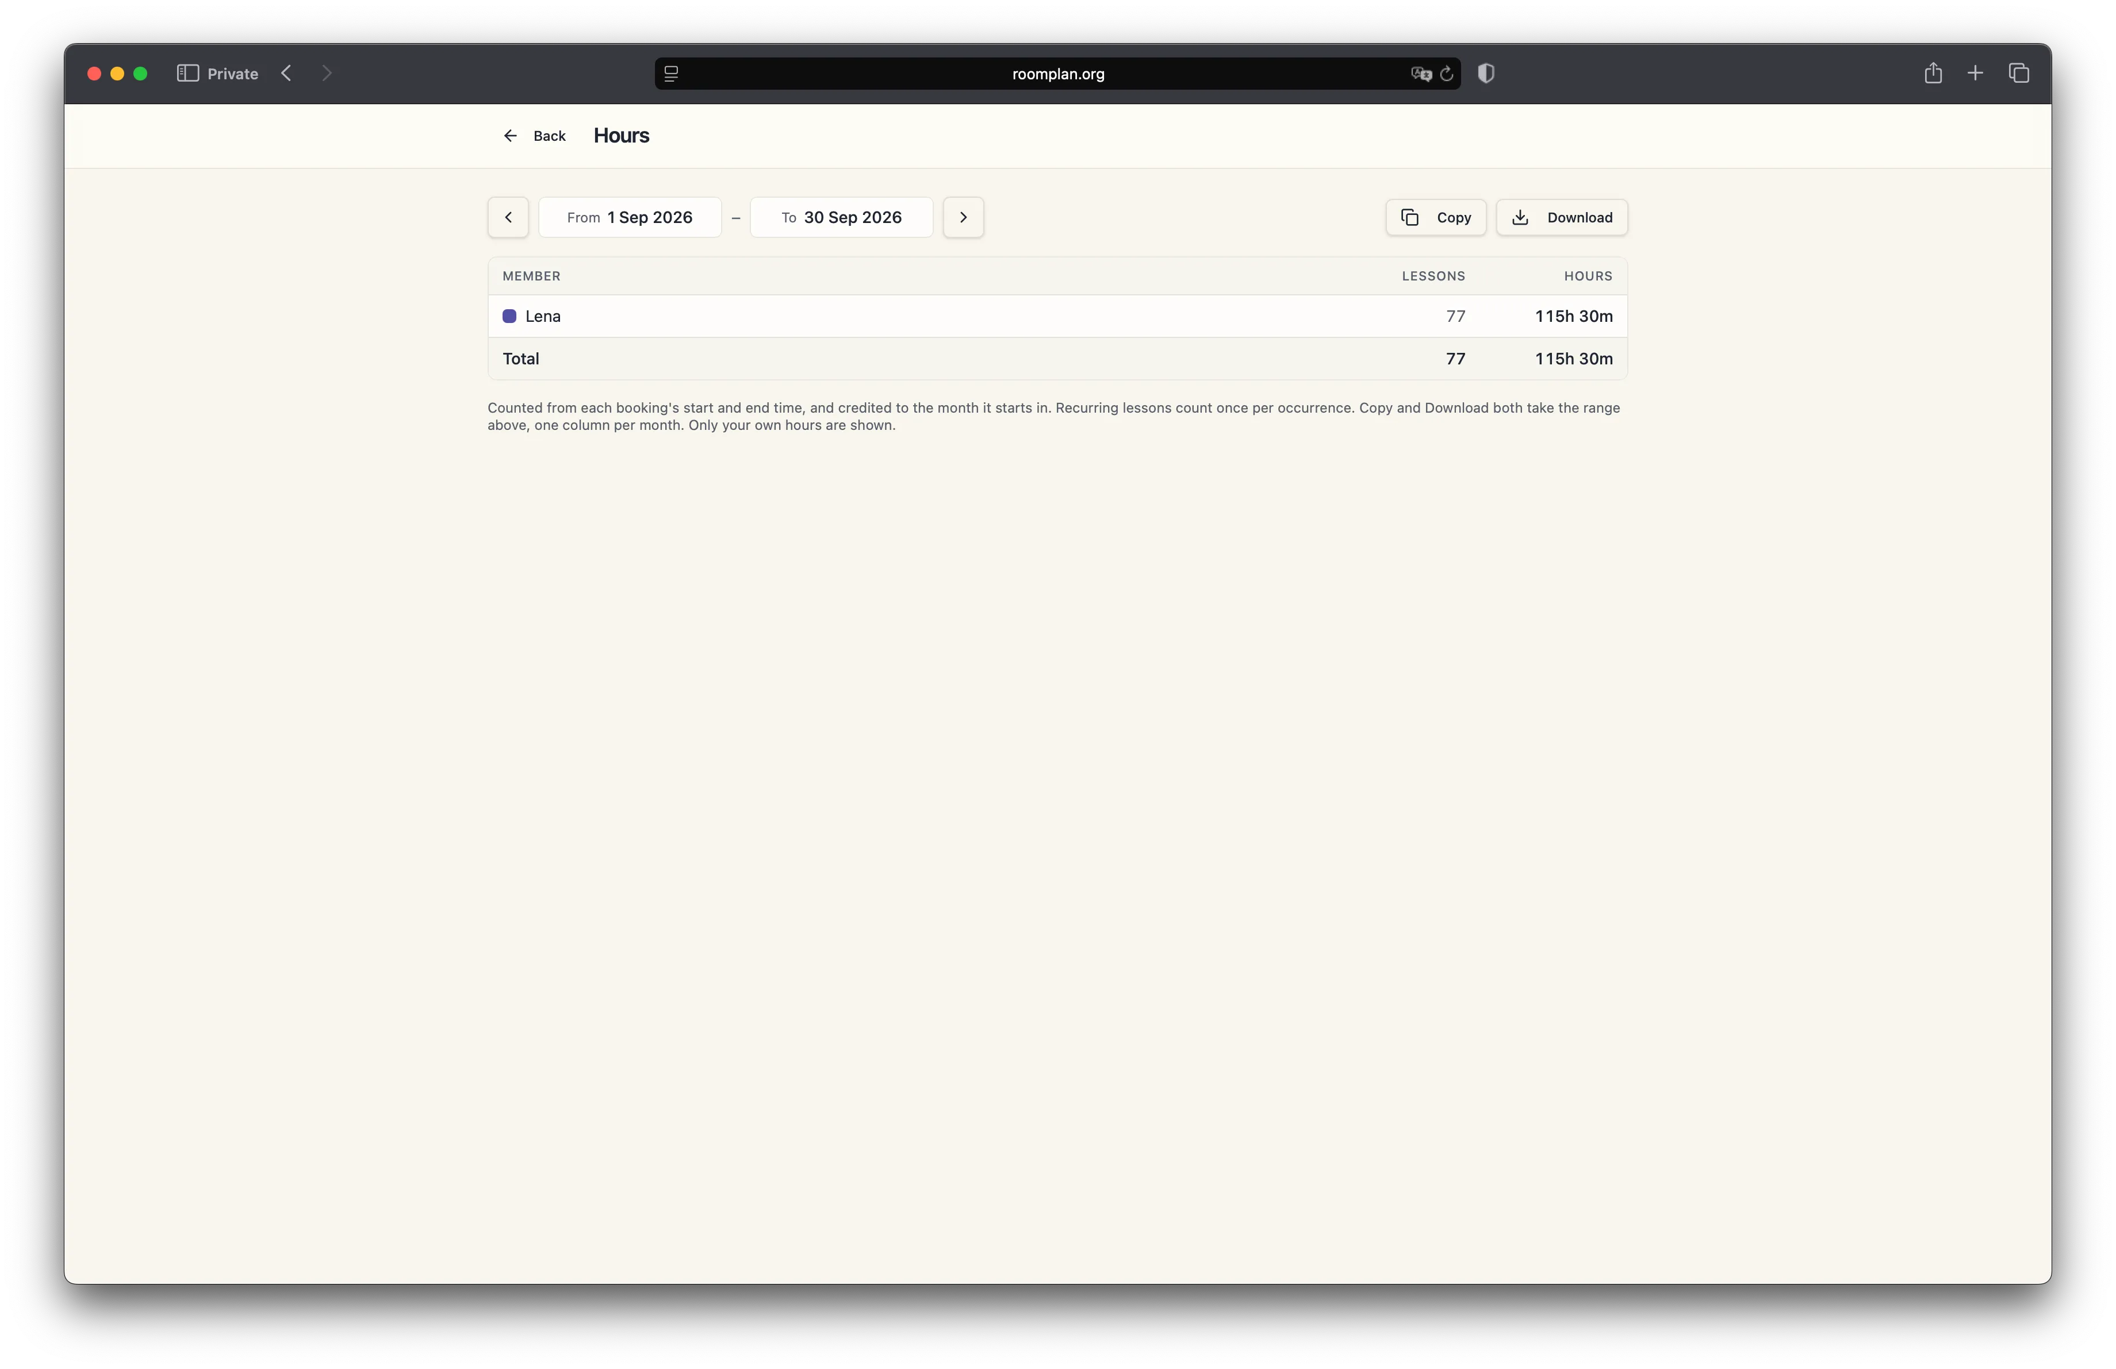The height and width of the screenshot is (1369, 2116).
Task: Click Safari's back navigation arrow
Action: (286, 74)
